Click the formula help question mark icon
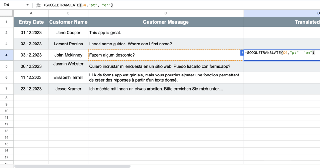 (242, 52)
